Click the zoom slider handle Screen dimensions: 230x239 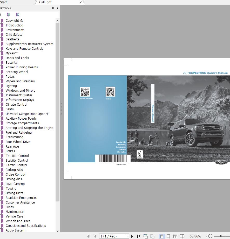(221, 236)
